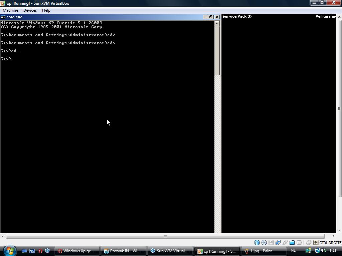Click the horizontal scrollbar left arrow
This screenshot has width=342, height=256.
[2, 236]
